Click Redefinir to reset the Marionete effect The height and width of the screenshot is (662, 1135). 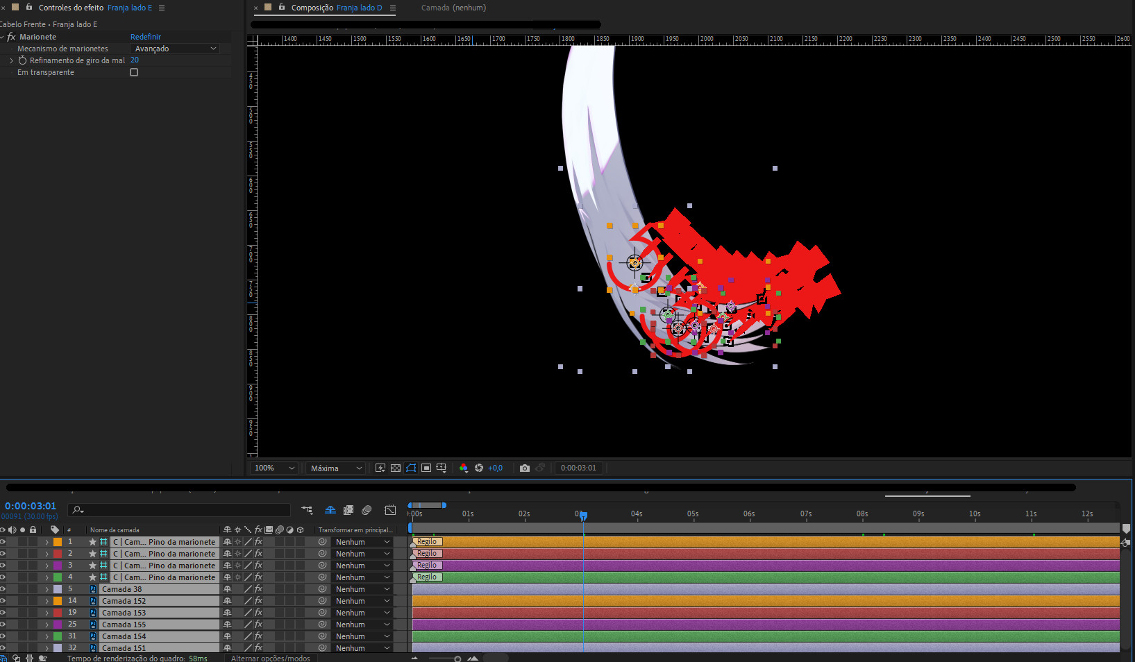click(146, 37)
